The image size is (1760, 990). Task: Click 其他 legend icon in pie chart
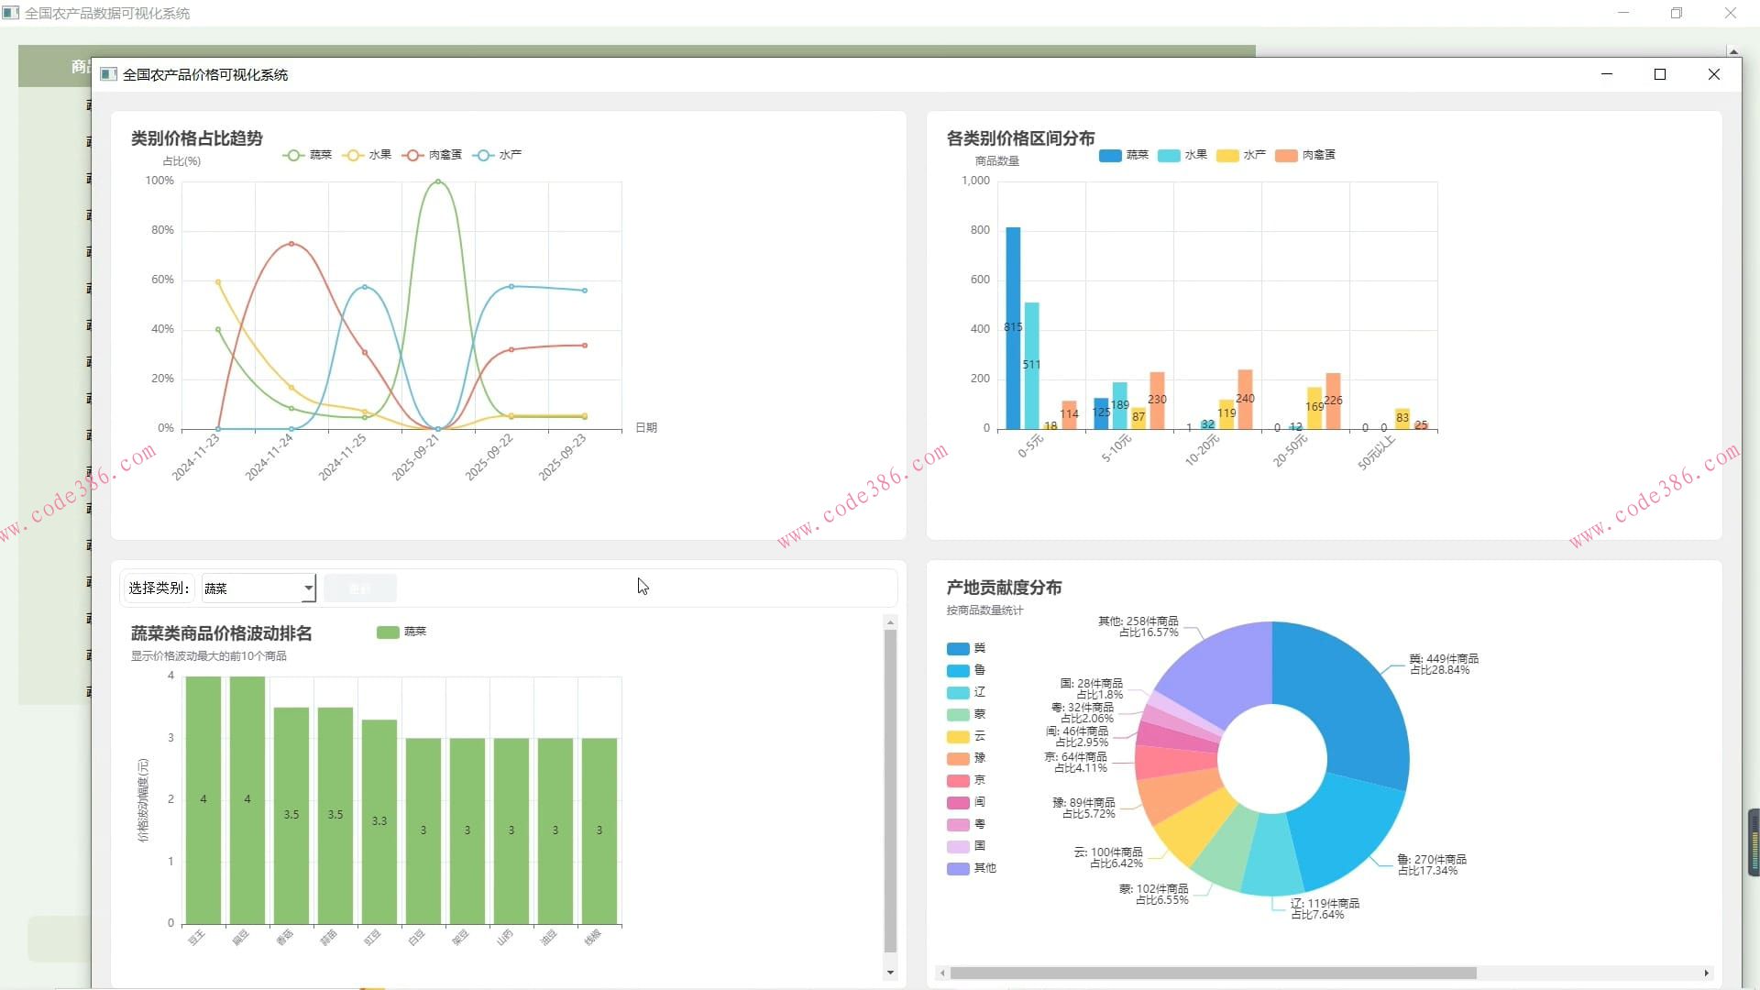[x=958, y=868]
